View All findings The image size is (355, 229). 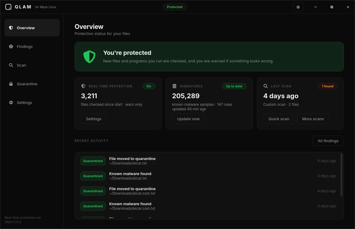click(x=328, y=141)
